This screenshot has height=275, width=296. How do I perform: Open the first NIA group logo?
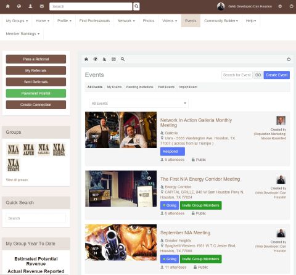pyautogui.click(x=14, y=149)
